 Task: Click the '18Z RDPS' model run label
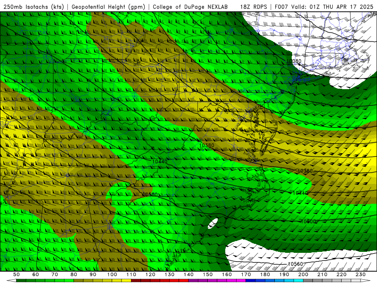[254, 7]
